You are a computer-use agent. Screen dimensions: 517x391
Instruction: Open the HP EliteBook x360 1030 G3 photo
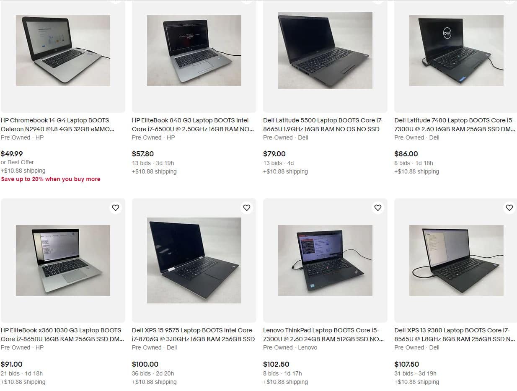(x=63, y=260)
